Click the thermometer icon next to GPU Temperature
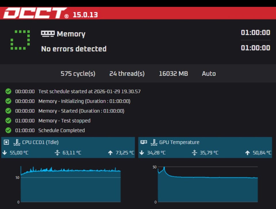 pos(154,142)
